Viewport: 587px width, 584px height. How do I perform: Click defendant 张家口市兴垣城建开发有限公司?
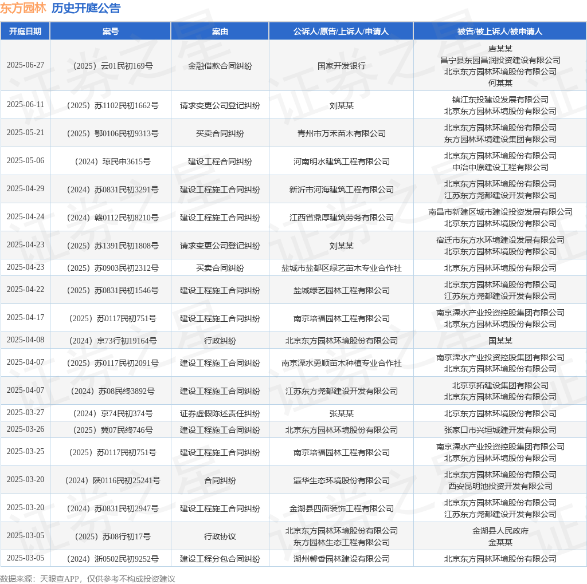[x=500, y=431]
